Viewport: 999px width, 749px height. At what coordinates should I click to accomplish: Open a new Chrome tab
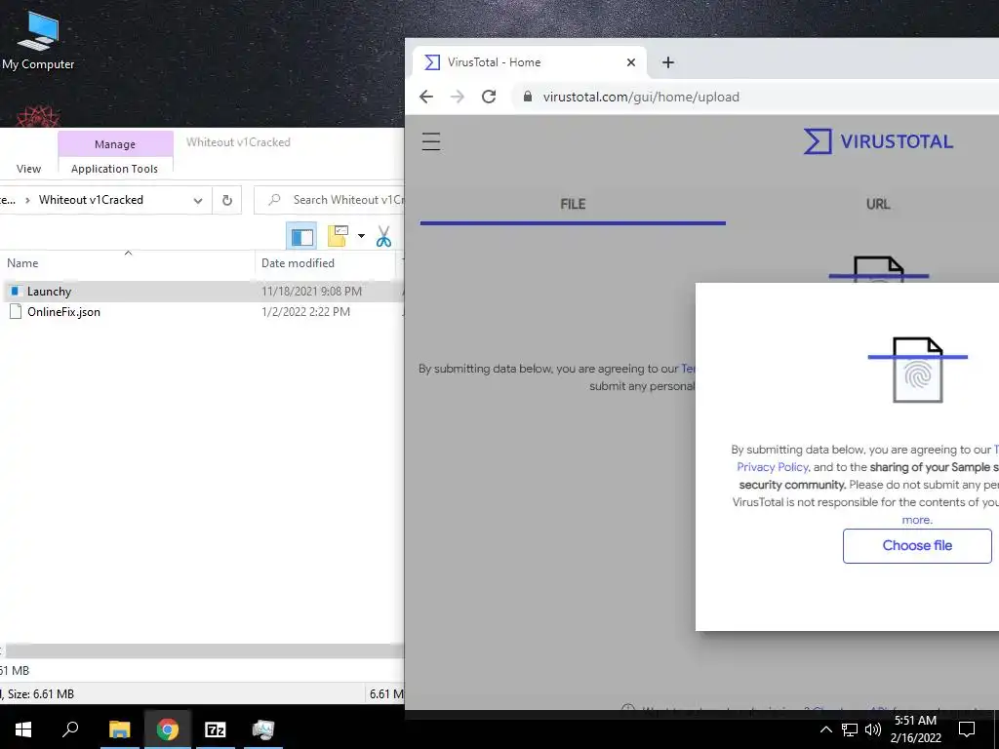click(667, 62)
